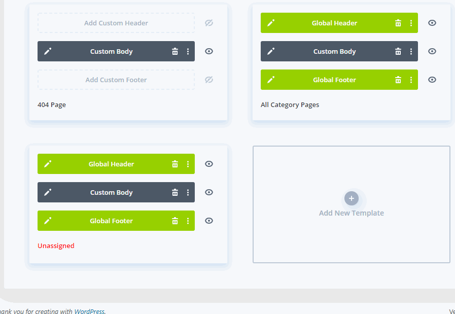Screen dimensions: 455x314
Task: Click the Add New Template label
Action: click(352, 213)
